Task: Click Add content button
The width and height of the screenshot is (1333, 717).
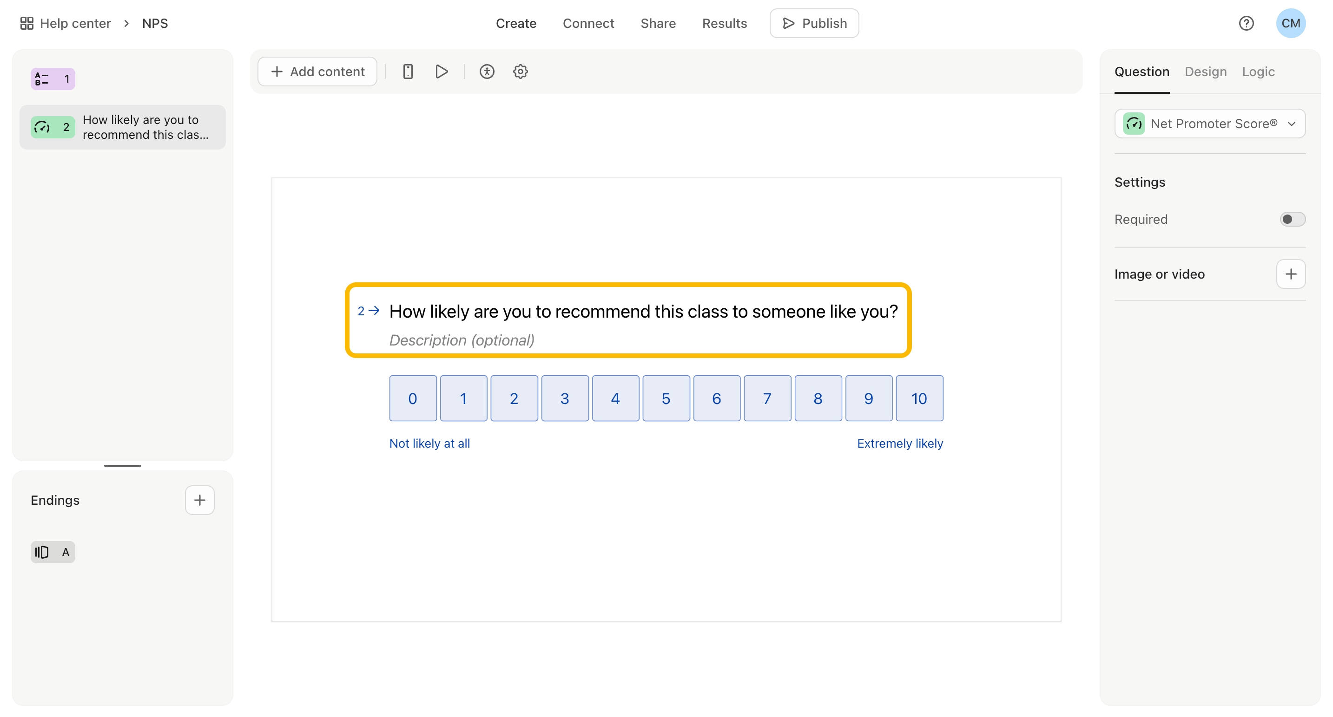Action: tap(317, 72)
